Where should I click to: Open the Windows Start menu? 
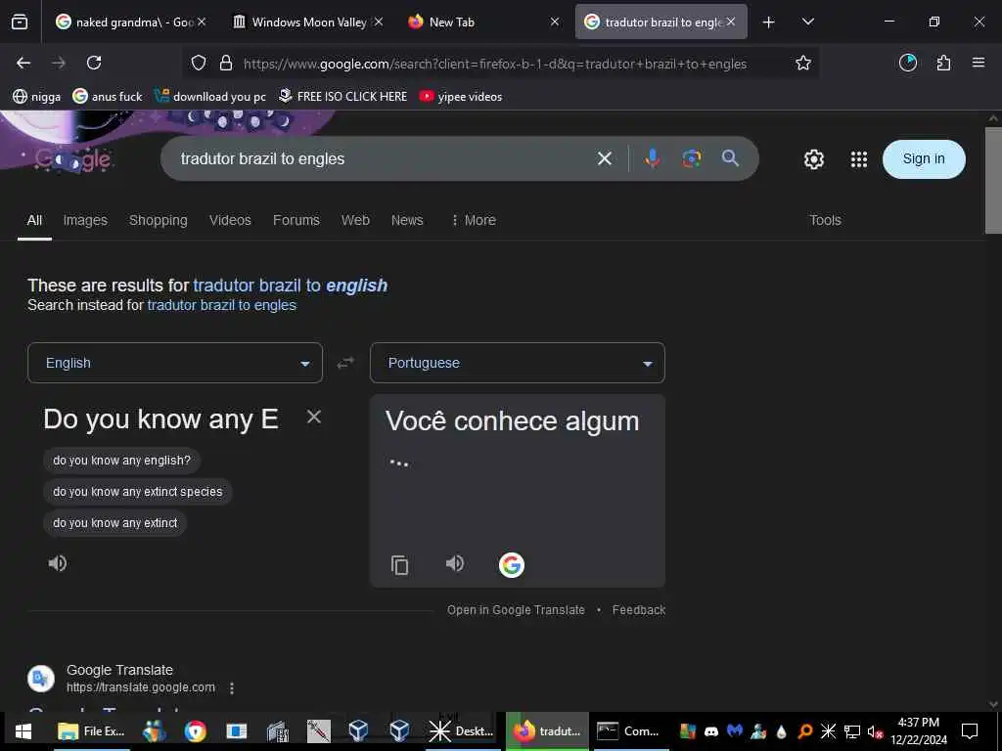[23, 730]
